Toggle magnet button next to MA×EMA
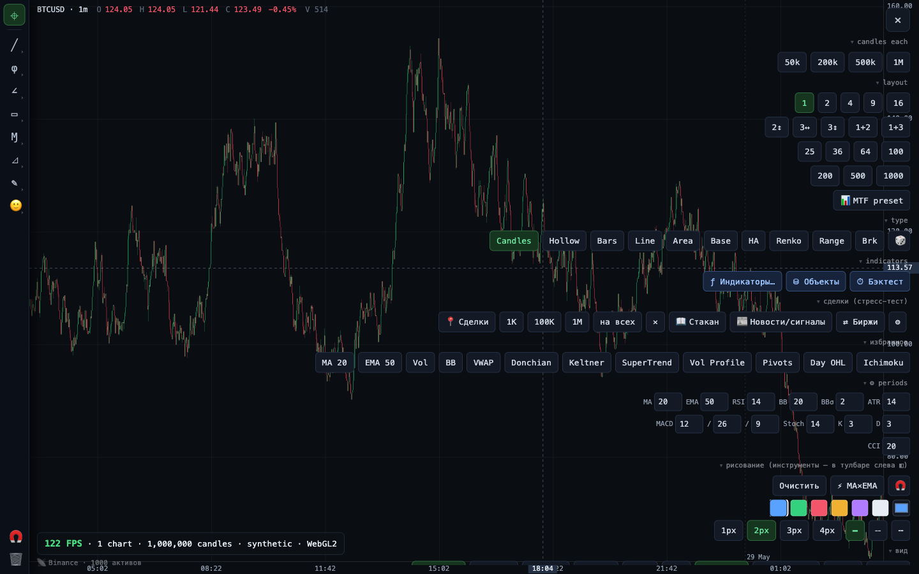919x574 pixels. (900, 485)
